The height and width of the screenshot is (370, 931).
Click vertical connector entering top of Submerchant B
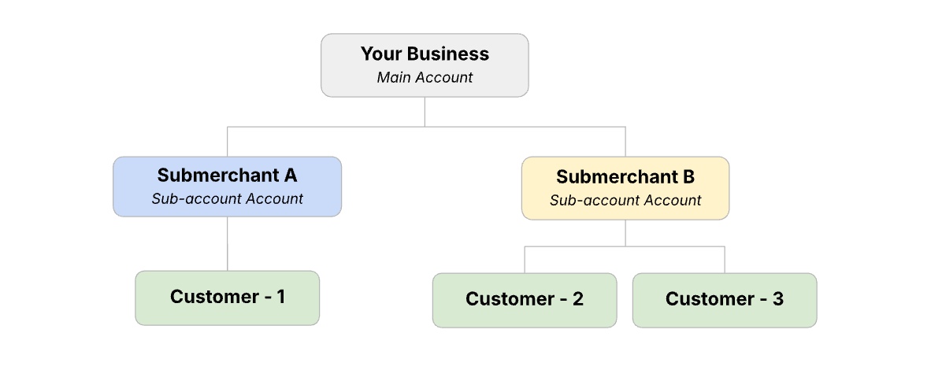tap(625, 142)
